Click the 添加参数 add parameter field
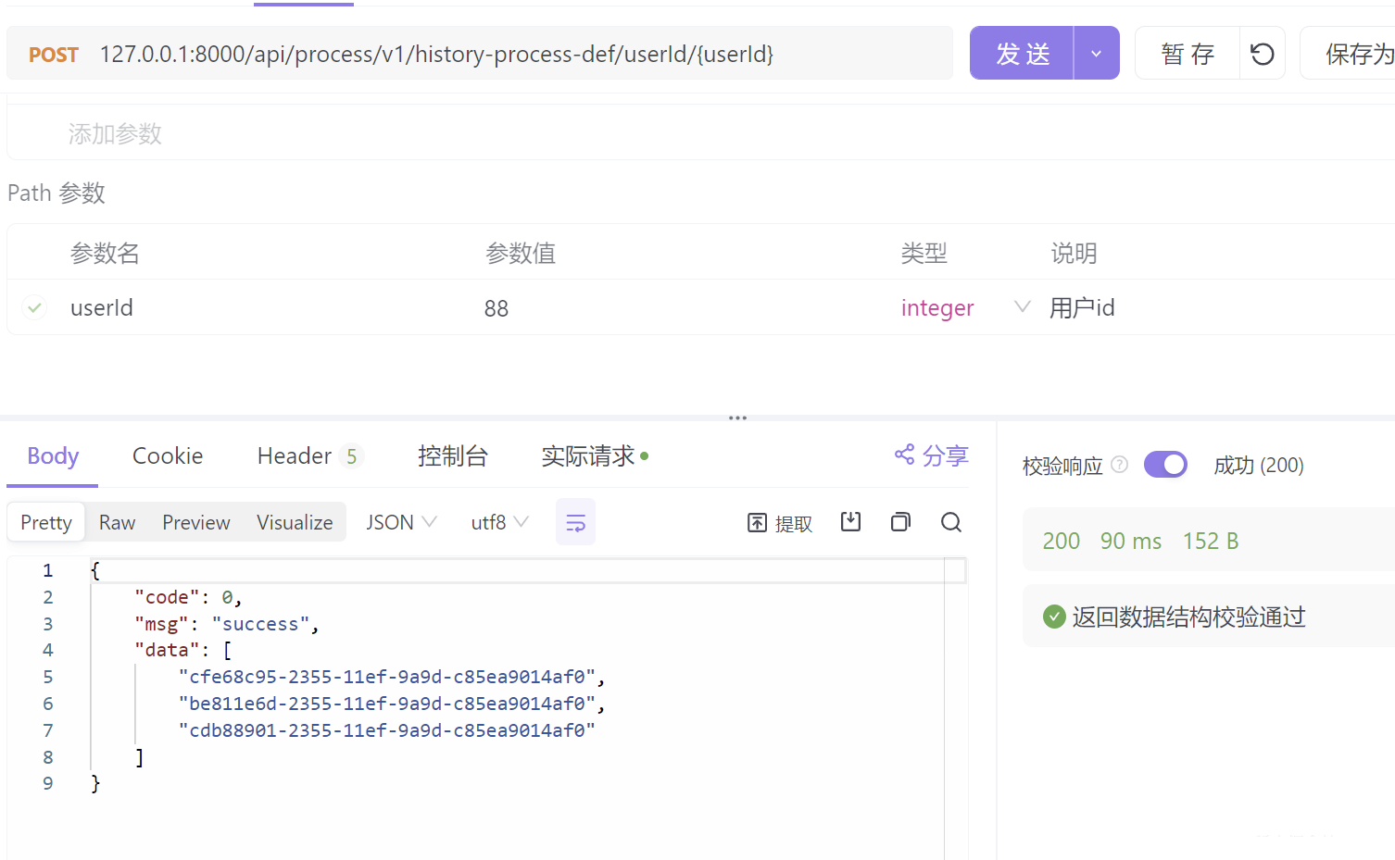1395x860 pixels. tap(115, 134)
